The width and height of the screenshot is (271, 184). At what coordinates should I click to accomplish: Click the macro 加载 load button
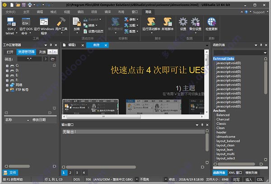(131, 25)
